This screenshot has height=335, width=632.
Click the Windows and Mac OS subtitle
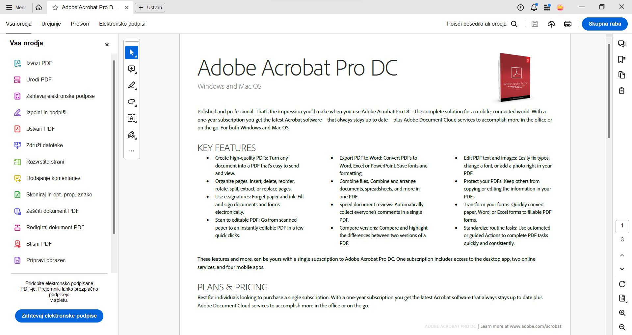point(229,86)
